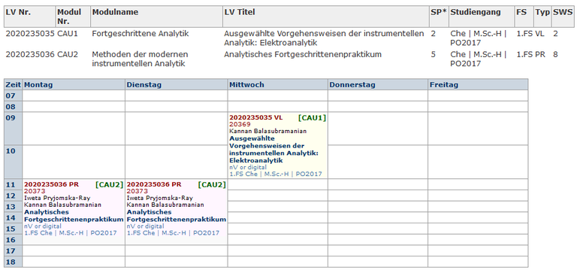Click the 'SP*' column header
This screenshot has height=273, width=577.
pyautogui.click(x=439, y=17)
